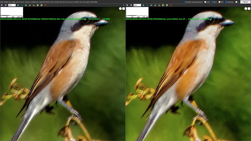Click the 'Fermer' button
This screenshot has width=251, height=141.
click(245, 2)
